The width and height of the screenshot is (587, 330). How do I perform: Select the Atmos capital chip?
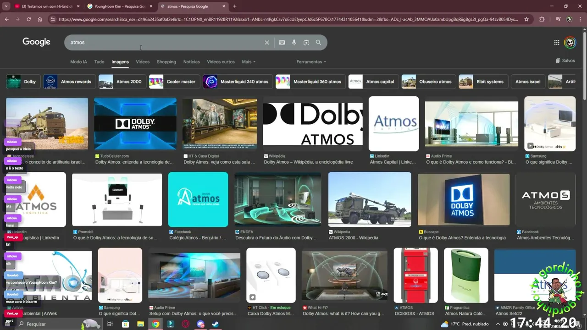point(373,82)
